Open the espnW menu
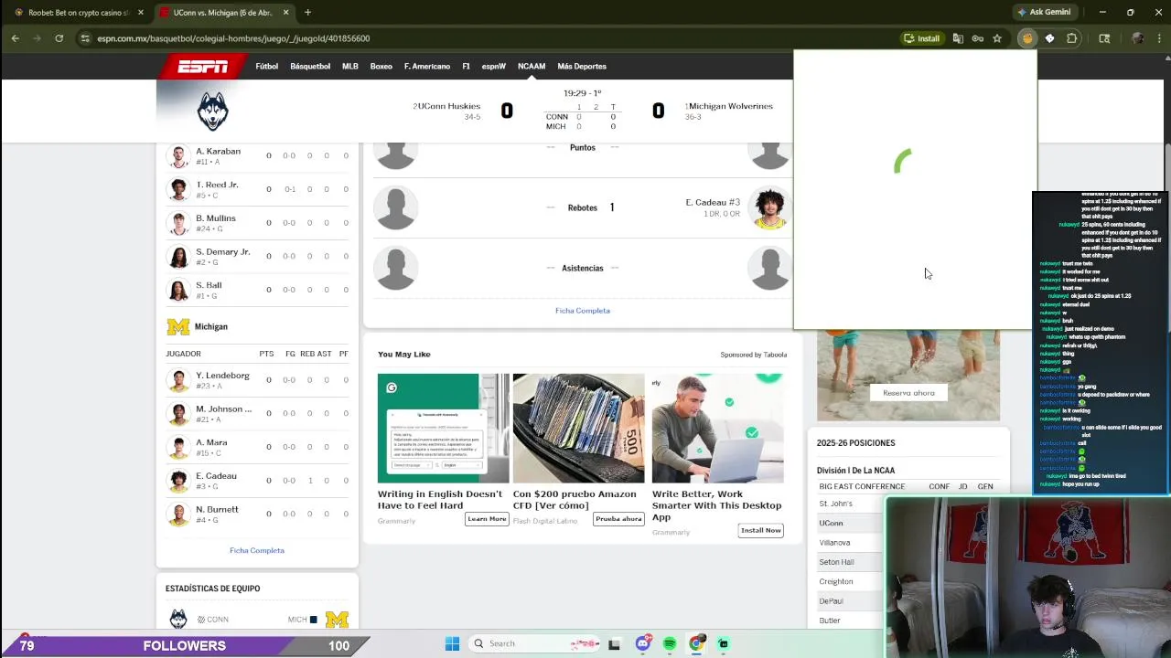1171x658 pixels. [494, 66]
